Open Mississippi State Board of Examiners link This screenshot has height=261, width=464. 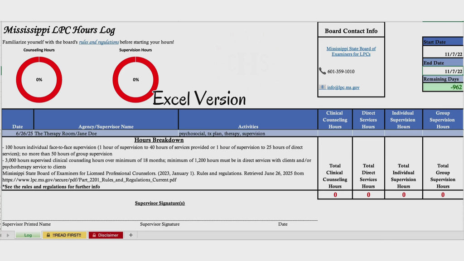click(351, 51)
